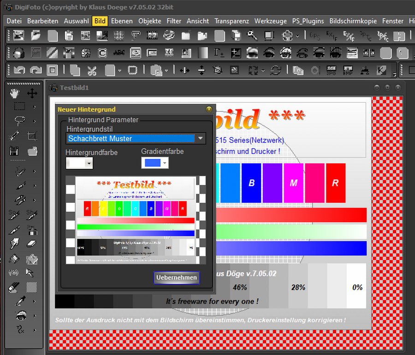Open the Ebenen menu
The width and height of the screenshot is (415, 355).
tap(122, 21)
